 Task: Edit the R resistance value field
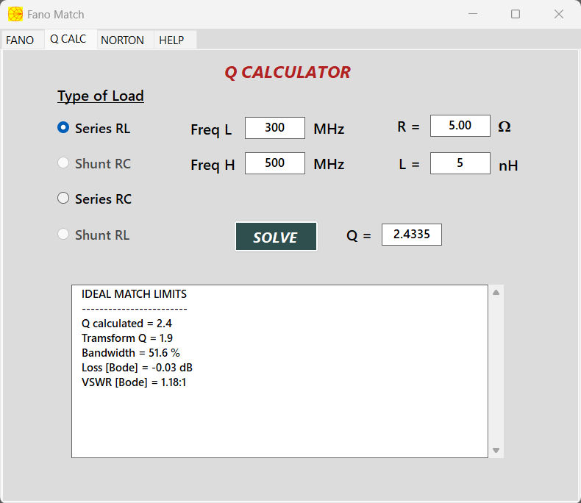click(460, 126)
